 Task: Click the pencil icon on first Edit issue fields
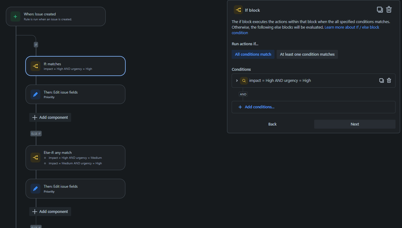click(35, 94)
